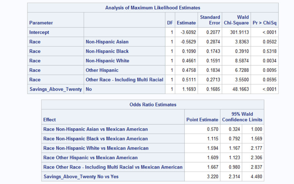This screenshot has width=294, height=184.
Task: Click the chi-square value 8.5874
Action: point(242,61)
